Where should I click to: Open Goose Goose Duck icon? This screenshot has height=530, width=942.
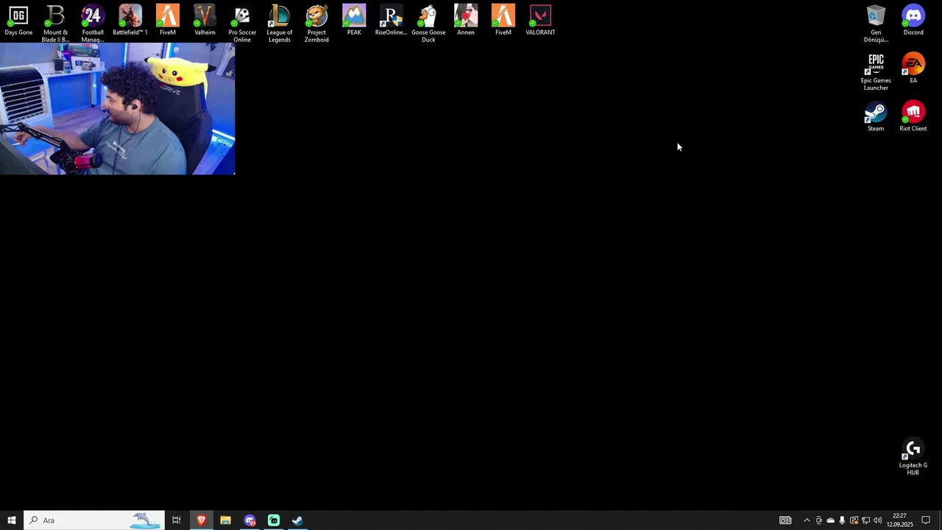click(428, 24)
